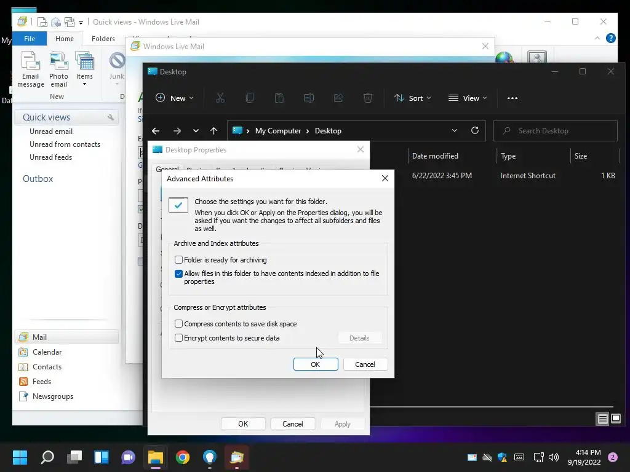
Task: Click the Share icon in Explorer toolbar
Action: [338, 98]
